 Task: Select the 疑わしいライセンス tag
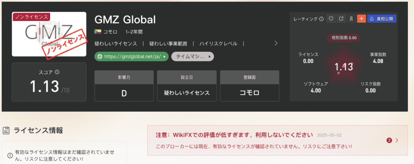tap(115, 43)
